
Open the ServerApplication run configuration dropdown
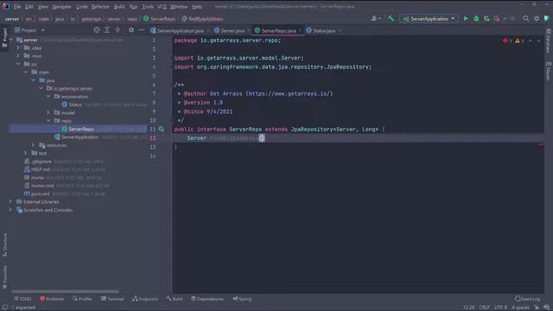pyautogui.click(x=429, y=19)
